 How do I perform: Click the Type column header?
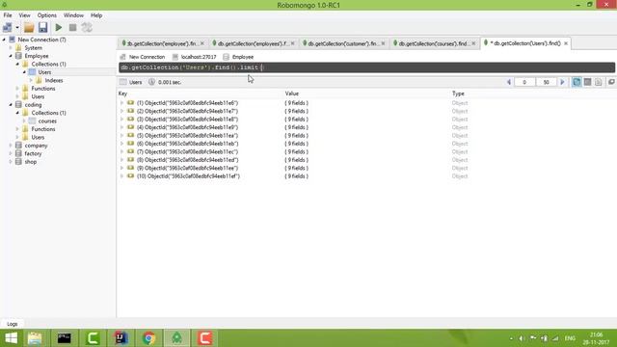click(459, 93)
